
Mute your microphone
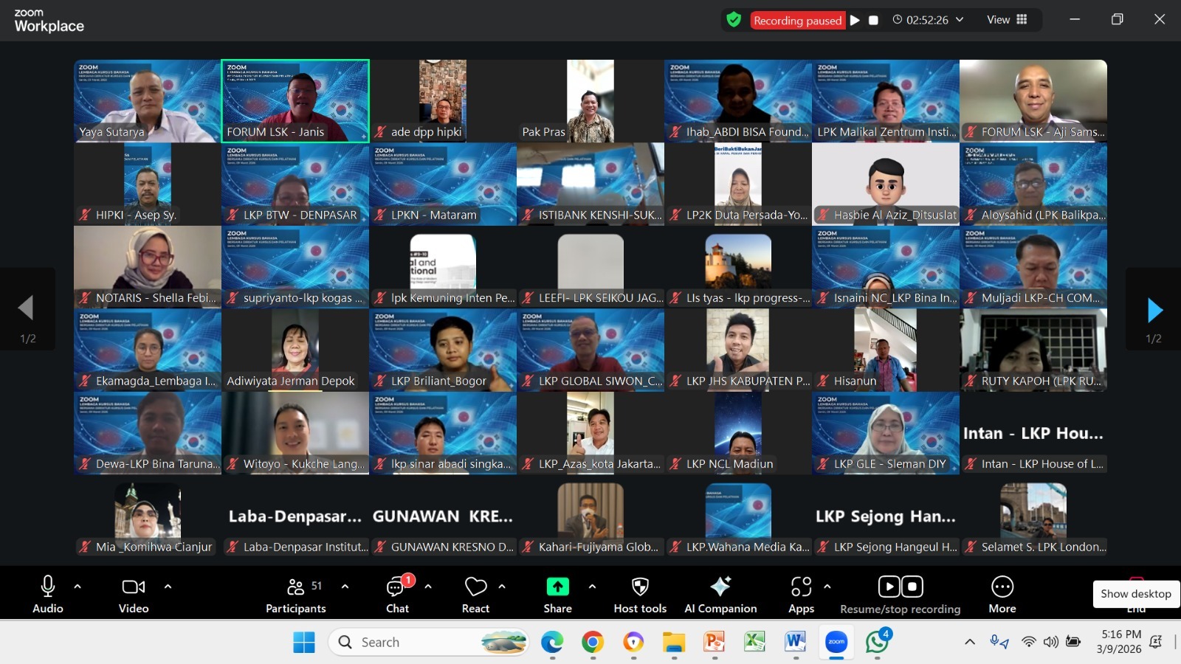pyautogui.click(x=47, y=592)
